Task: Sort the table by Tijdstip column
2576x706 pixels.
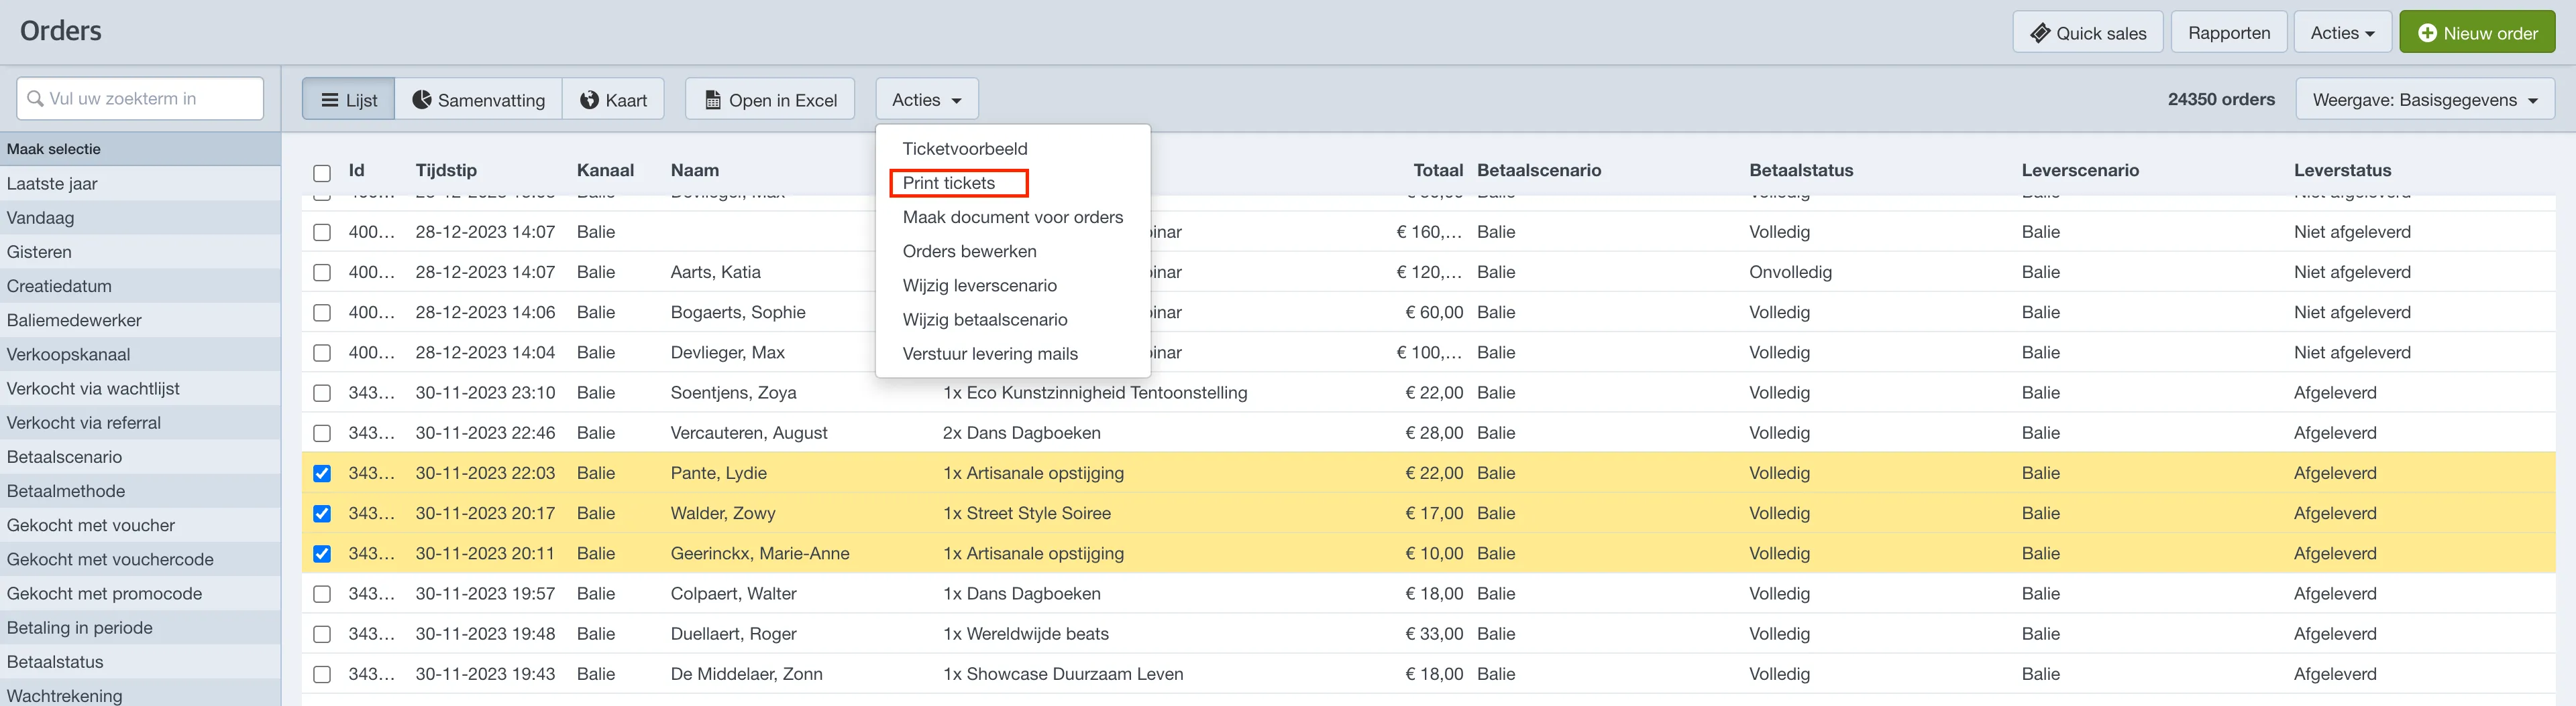Action: (446, 171)
